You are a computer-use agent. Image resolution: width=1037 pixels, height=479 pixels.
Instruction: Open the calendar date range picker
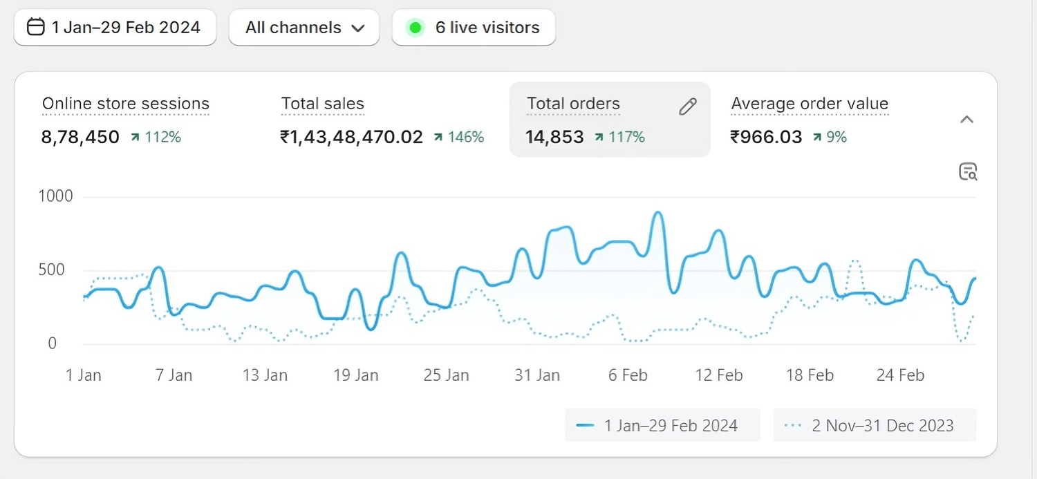(115, 28)
